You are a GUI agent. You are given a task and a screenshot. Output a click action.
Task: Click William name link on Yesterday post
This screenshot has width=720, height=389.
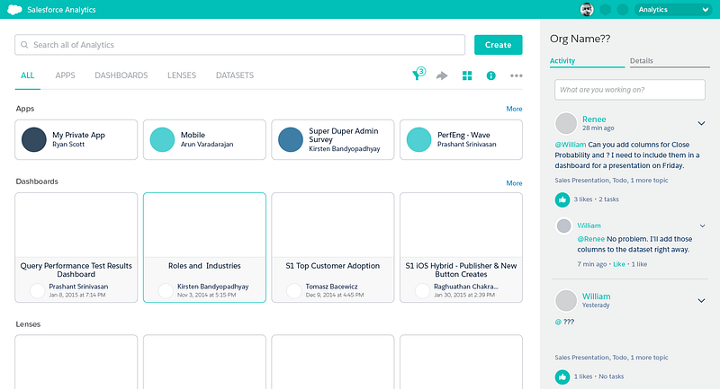[x=596, y=296]
